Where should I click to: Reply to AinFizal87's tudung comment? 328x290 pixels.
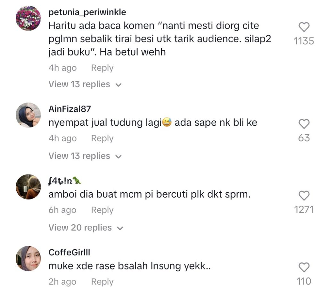pos(102,138)
